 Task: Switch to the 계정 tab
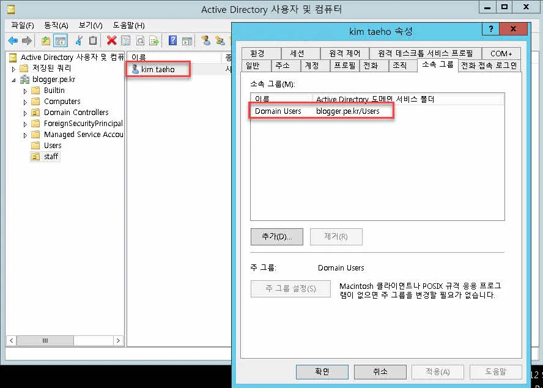point(312,65)
